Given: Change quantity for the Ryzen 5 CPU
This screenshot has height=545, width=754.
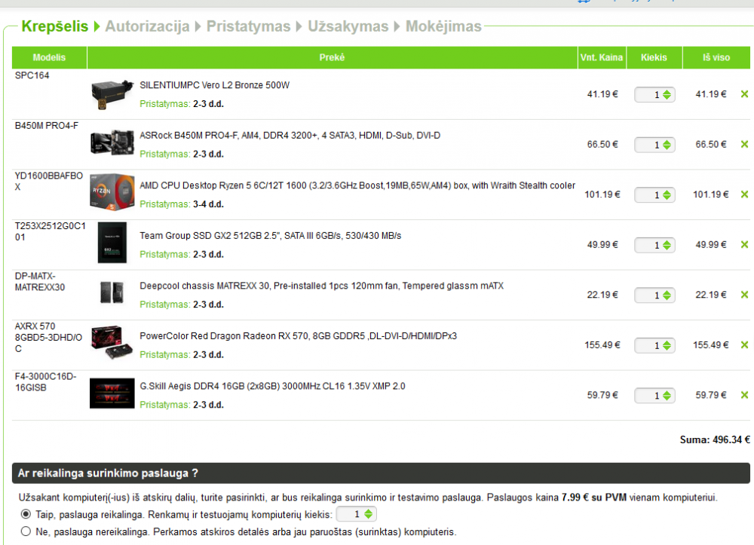Looking at the screenshot, I should click(654, 194).
